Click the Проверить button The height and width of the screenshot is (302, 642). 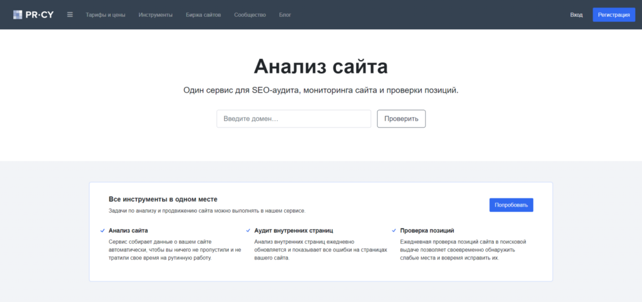coord(402,119)
